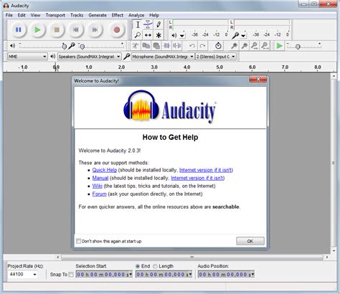Click timeline ruler at 3.0 mark

pyautogui.click(x=154, y=67)
